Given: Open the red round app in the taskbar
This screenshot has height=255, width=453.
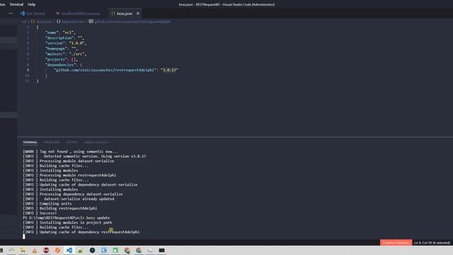Looking at the screenshot, I should (x=46, y=250).
